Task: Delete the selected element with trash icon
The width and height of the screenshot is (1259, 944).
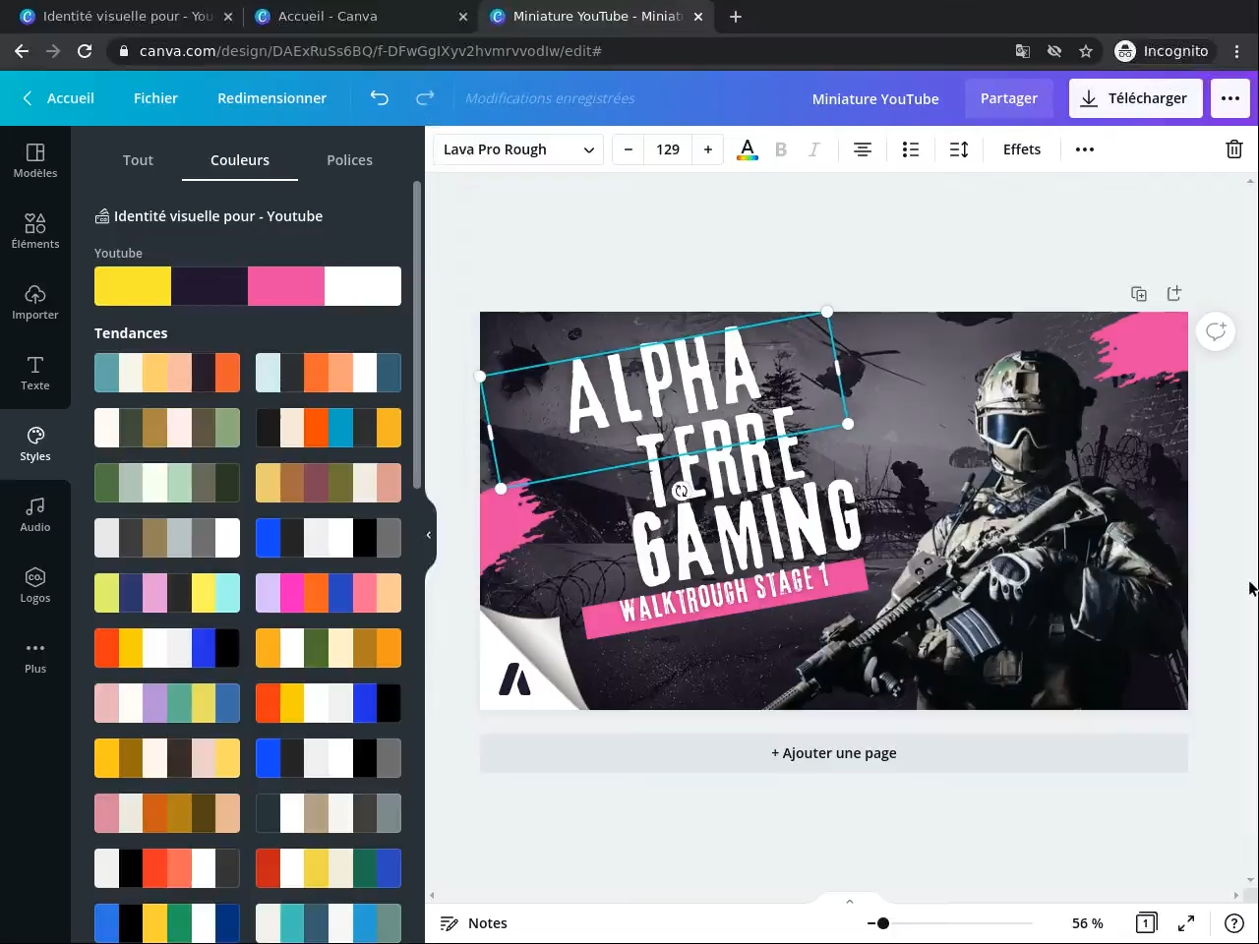Action: coord(1234,149)
